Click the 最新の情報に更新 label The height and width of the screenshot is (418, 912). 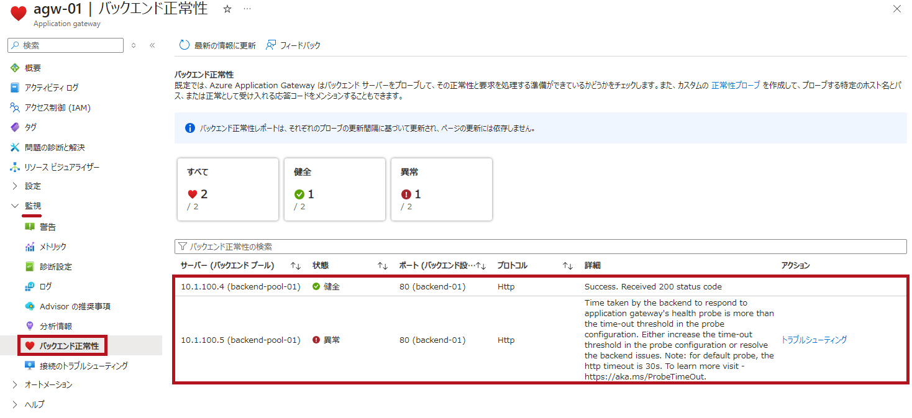pos(225,45)
